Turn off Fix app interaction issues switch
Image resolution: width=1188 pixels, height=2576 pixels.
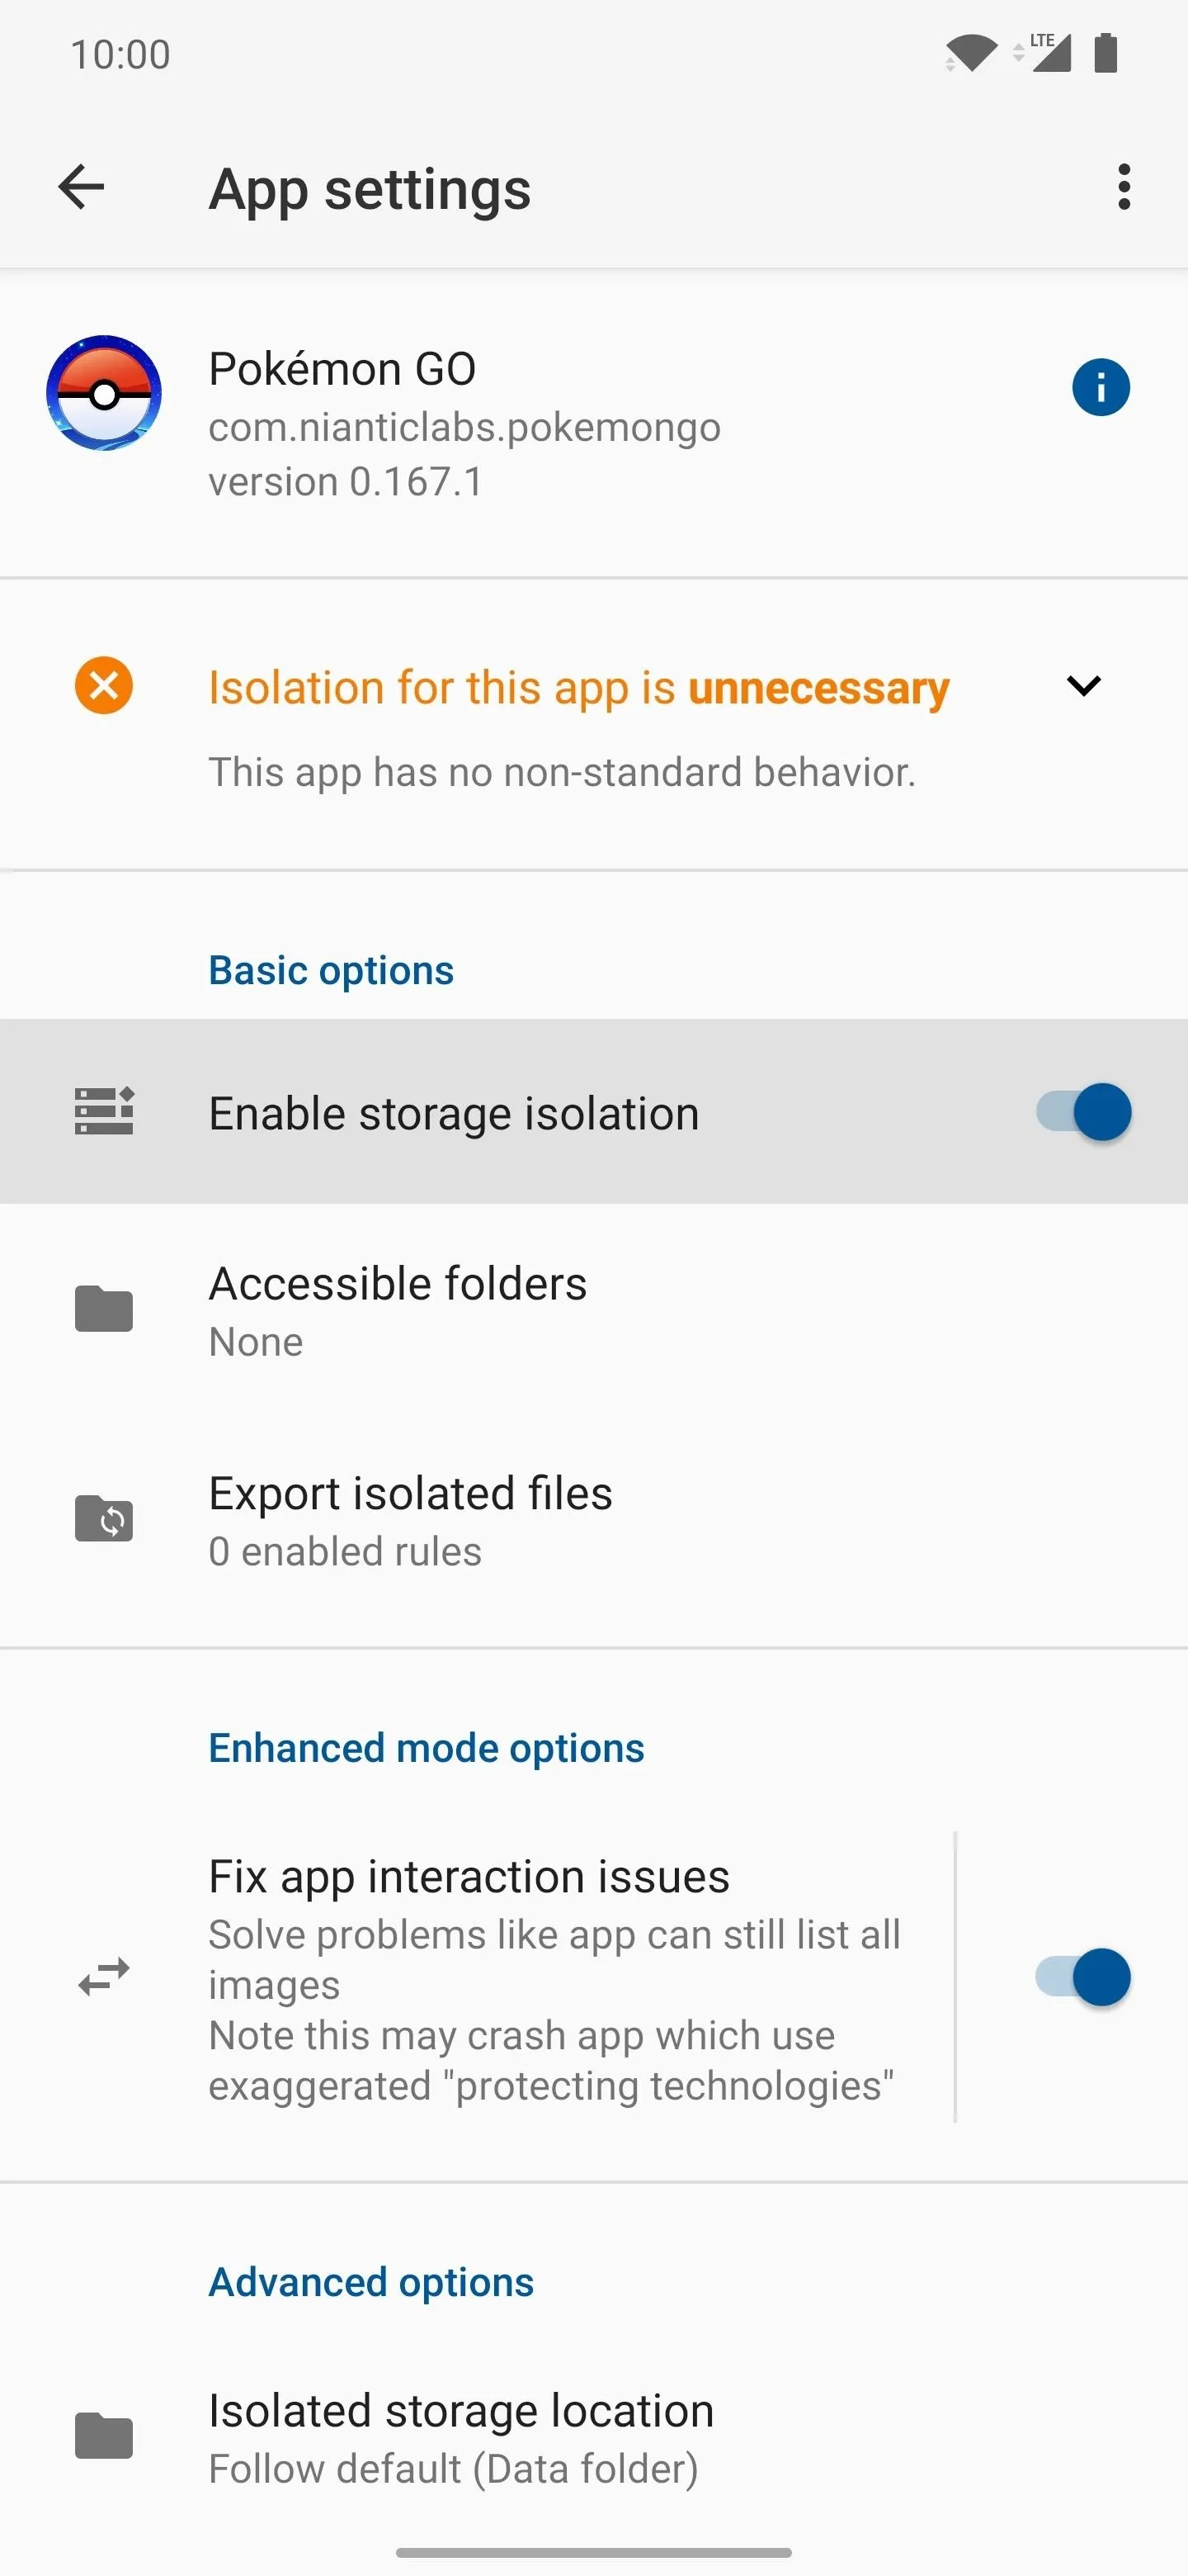1083,1977
